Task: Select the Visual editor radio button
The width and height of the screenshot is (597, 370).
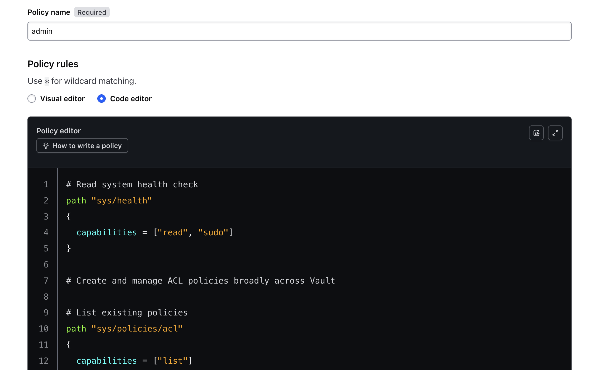Action: pos(32,99)
